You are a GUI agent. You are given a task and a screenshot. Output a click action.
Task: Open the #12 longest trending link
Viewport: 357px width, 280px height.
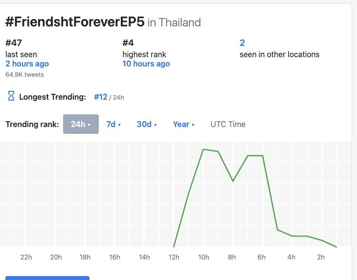(x=101, y=97)
